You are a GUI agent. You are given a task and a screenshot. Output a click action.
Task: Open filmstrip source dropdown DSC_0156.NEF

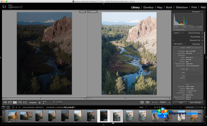click(x=70, y=107)
